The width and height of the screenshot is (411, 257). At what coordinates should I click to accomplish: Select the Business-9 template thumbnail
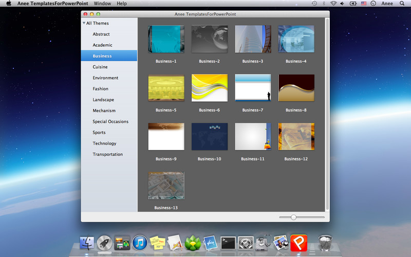[166, 137]
